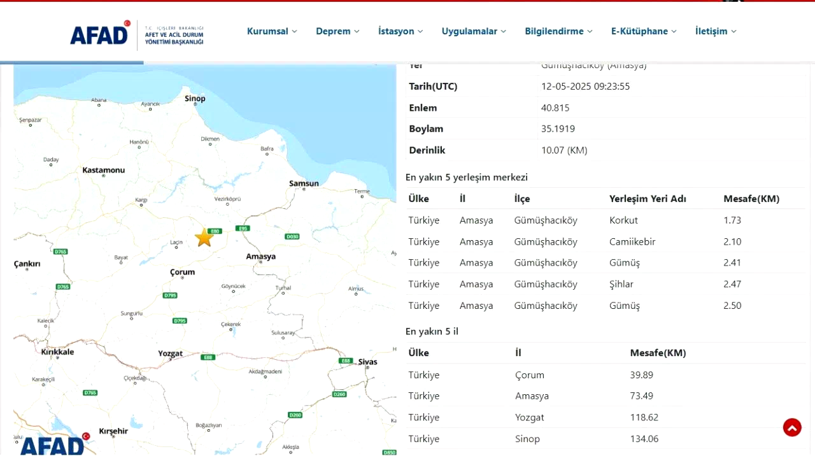Click Sinop in nearest provinces table
The image size is (815, 463).
point(527,439)
